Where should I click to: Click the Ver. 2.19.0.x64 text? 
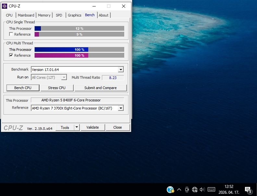[x=40, y=129]
